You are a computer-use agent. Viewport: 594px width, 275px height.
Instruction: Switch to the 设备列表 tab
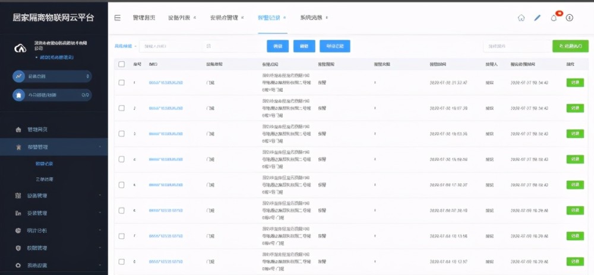[x=179, y=18]
